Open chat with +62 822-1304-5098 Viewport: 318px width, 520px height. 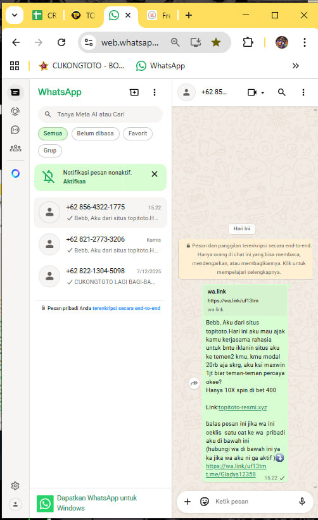pos(100,276)
